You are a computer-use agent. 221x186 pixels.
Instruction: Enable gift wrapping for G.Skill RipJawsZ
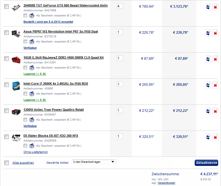[x=25, y=68]
